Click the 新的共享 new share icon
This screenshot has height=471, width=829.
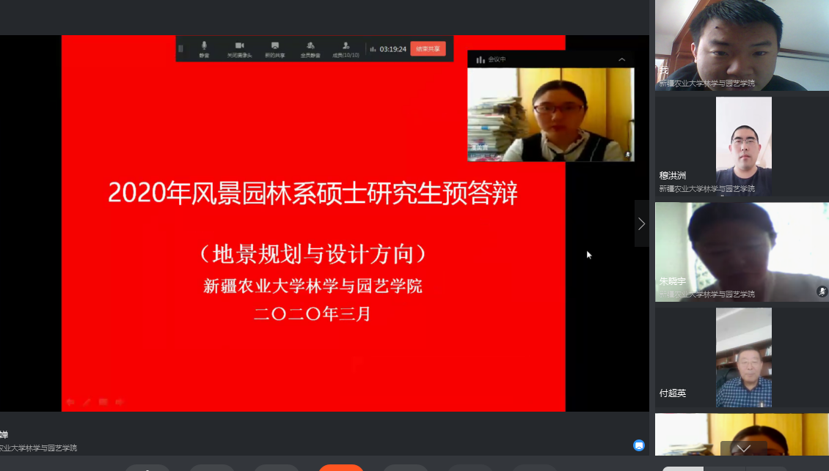click(x=275, y=48)
